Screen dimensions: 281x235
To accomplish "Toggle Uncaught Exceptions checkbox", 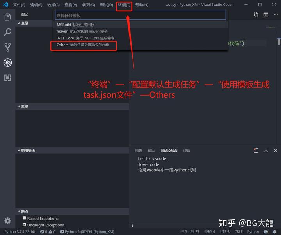I will (x=24, y=224).
